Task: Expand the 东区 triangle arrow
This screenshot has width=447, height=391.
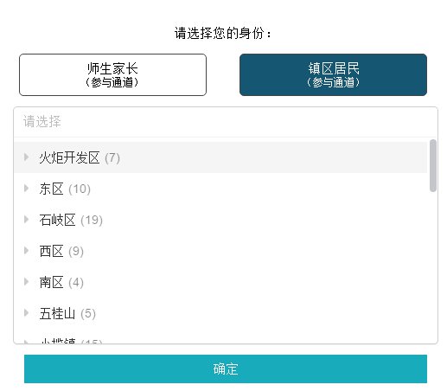Action: click(26, 189)
